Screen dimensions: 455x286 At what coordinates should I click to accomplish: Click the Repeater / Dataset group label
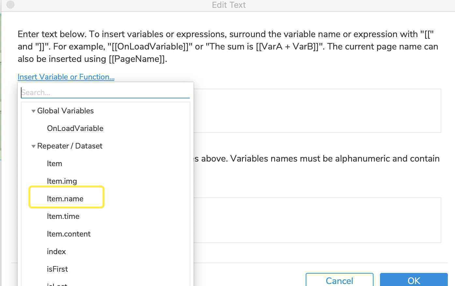[70, 146]
